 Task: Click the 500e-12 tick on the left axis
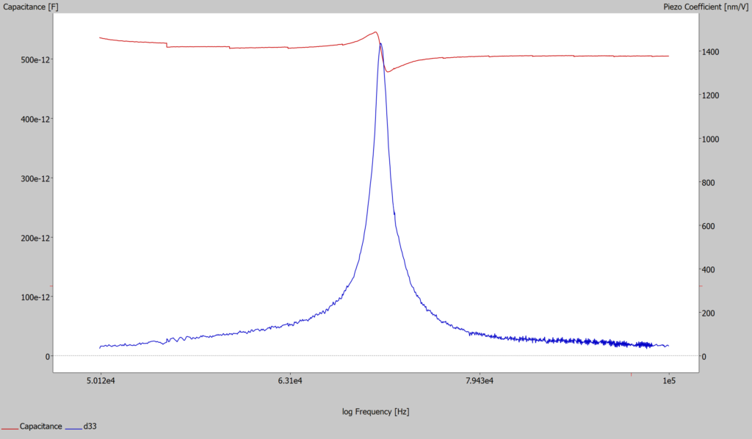click(35, 59)
